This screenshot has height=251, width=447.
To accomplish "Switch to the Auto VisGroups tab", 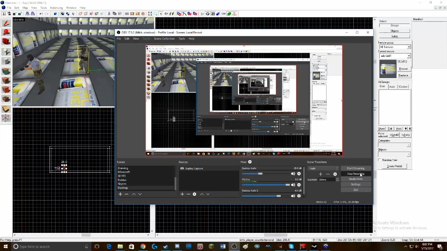I will 392,87.
